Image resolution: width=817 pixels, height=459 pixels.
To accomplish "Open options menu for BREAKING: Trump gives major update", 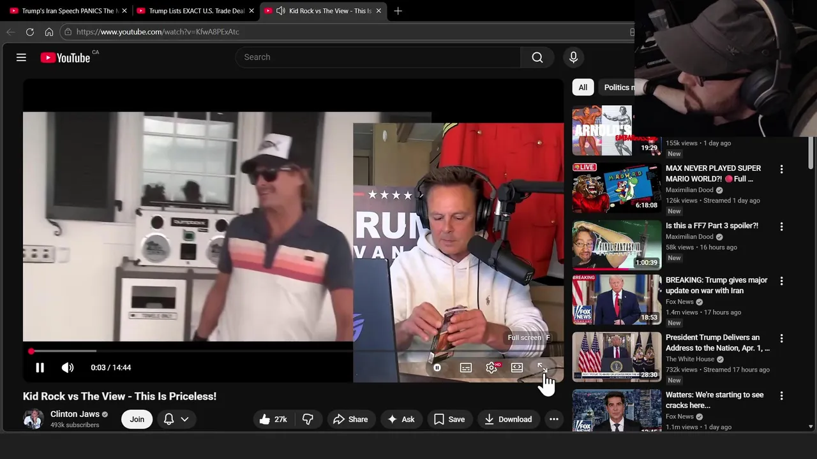I will pyautogui.click(x=781, y=280).
